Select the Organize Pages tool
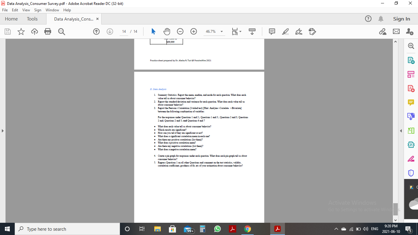The width and height of the screenshot is (418, 235). (411, 74)
